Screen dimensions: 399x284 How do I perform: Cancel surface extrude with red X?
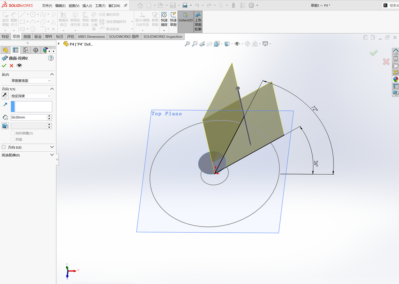tap(11, 65)
